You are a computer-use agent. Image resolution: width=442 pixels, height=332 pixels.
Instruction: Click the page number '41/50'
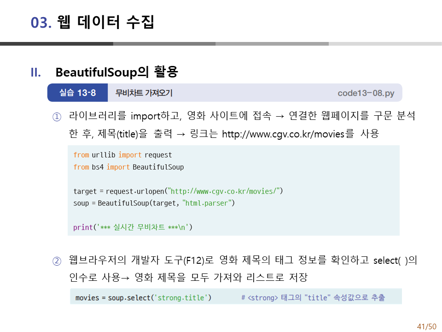tap(426, 326)
